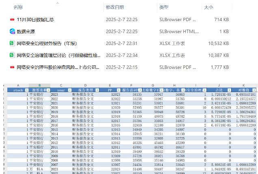Click the browser icon next to 数据来源
Image resolution: width=258 pixels, height=174 pixels.
click(x=12, y=31)
